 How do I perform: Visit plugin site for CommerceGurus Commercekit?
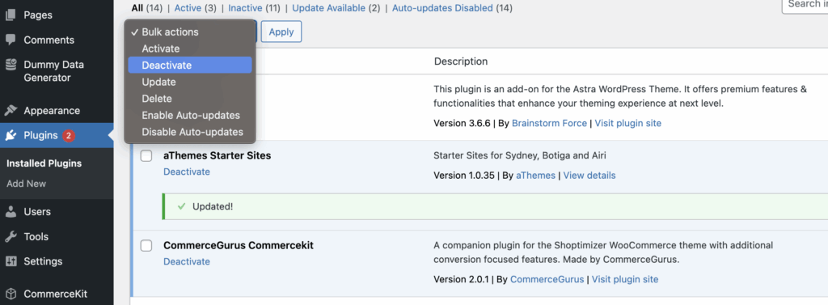(x=625, y=279)
